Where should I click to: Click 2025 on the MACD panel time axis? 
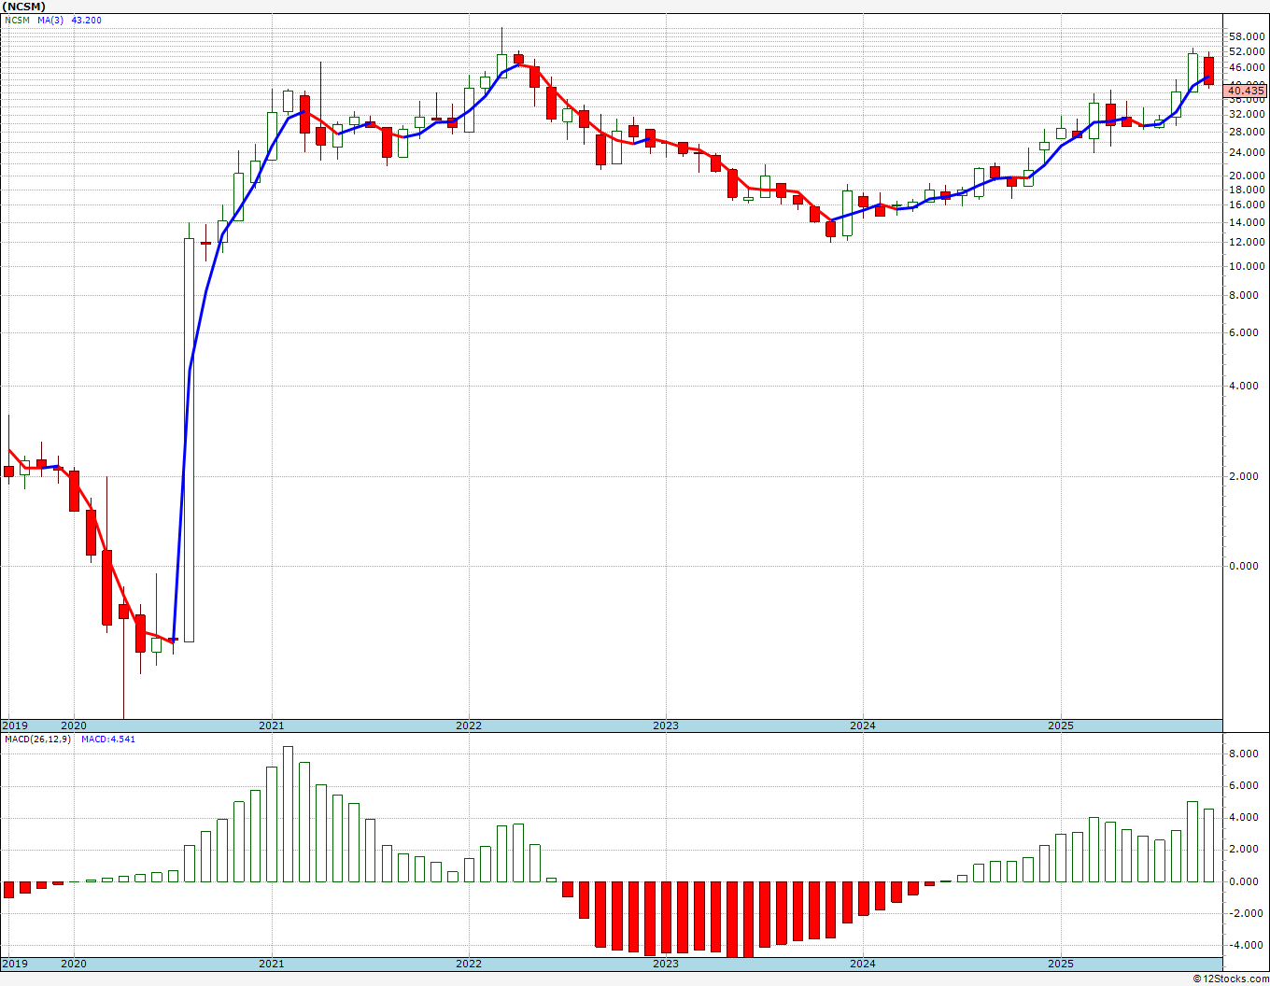(x=1061, y=964)
